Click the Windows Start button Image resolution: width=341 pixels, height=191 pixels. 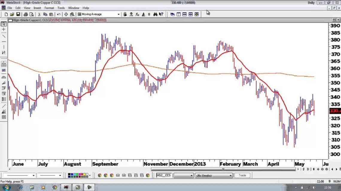point(7,187)
